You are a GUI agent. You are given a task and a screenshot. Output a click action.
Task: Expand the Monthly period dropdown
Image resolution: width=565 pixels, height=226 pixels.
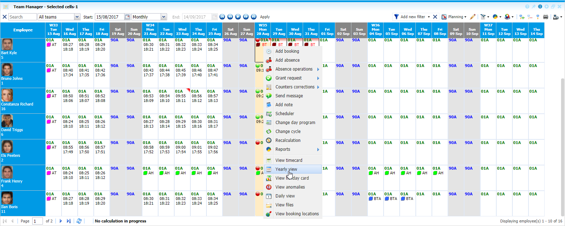pyautogui.click(x=164, y=17)
